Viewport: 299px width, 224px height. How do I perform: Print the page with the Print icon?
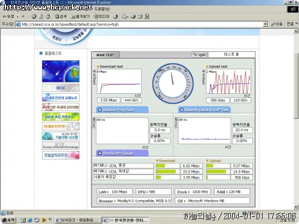pos(133,17)
